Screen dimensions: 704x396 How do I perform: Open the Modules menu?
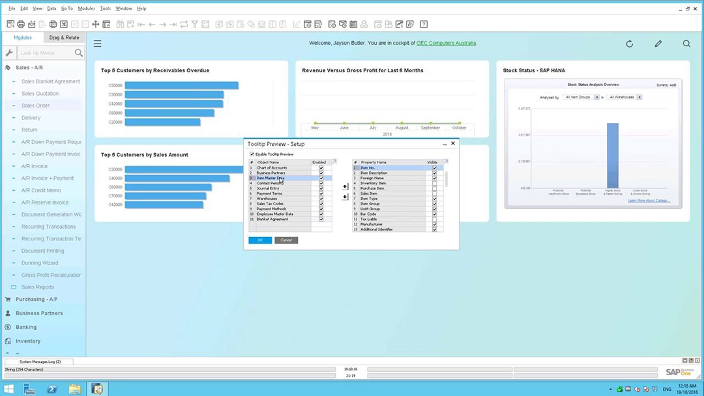(x=86, y=8)
